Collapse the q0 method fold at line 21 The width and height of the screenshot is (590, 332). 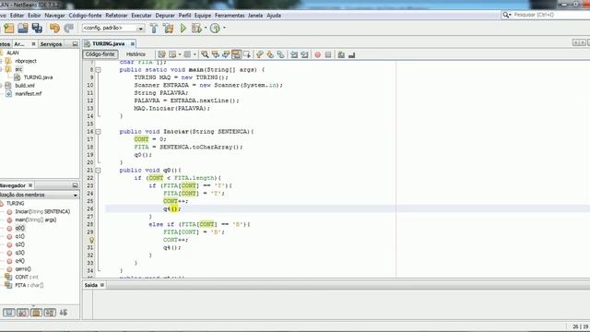tap(98, 170)
